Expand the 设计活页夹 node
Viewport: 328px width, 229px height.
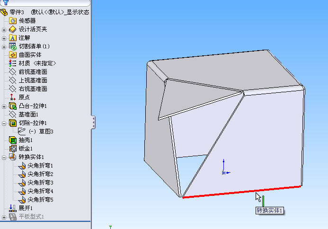tap(4, 30)
